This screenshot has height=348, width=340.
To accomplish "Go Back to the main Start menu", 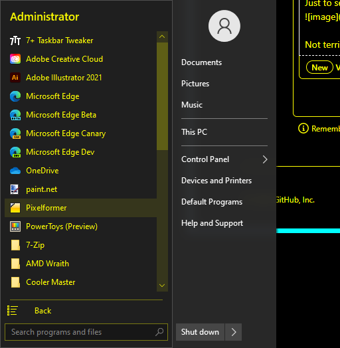I will pyautogui.click(x=43, y=311).
